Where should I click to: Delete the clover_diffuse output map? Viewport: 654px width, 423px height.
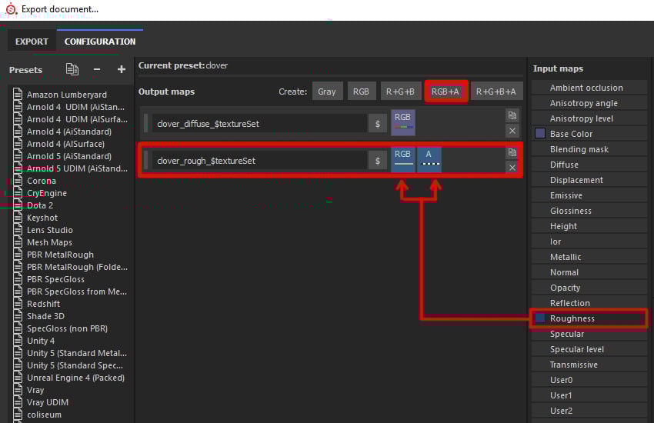(x=512, y=131)
